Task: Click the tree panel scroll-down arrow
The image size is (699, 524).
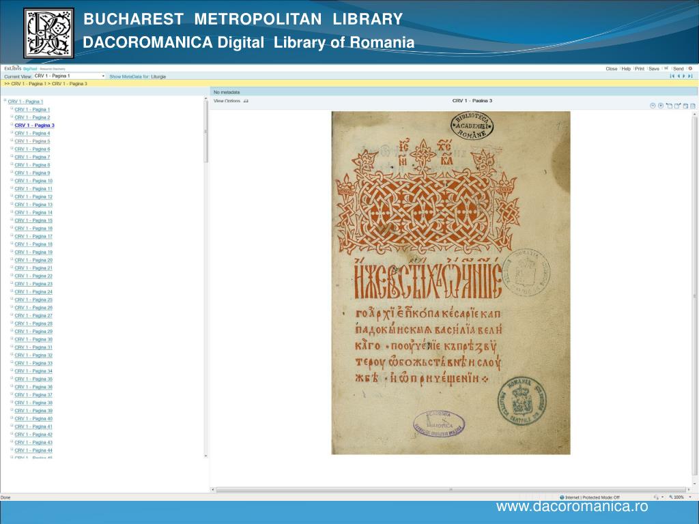Action: [206, 456]
